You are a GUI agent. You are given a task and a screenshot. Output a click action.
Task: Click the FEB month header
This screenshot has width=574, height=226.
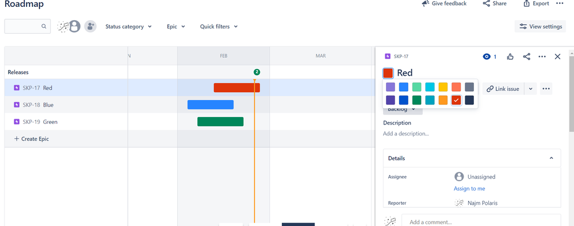224,56
